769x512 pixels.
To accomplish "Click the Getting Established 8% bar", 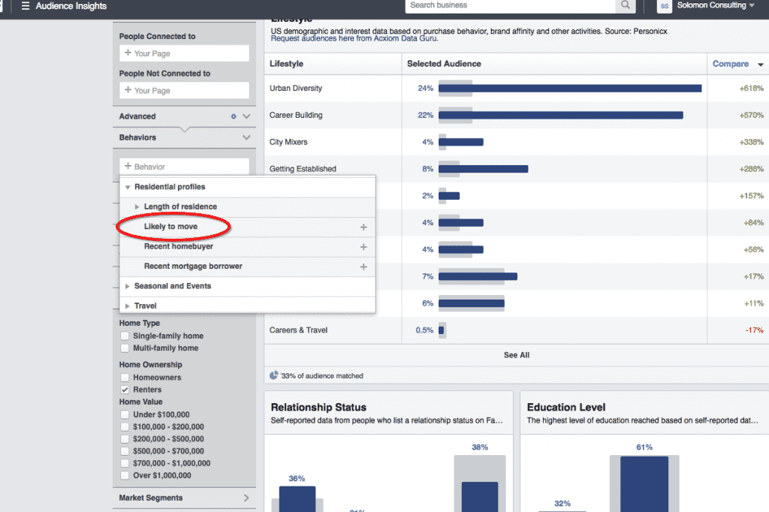I will coord(483,169).
